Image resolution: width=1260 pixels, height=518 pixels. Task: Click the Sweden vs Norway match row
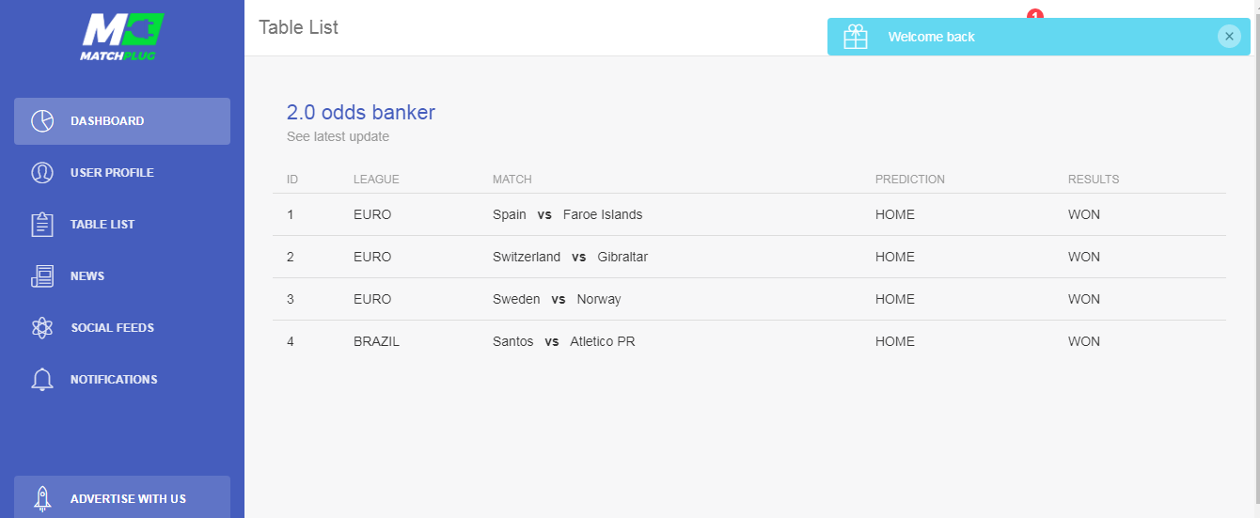557,299
